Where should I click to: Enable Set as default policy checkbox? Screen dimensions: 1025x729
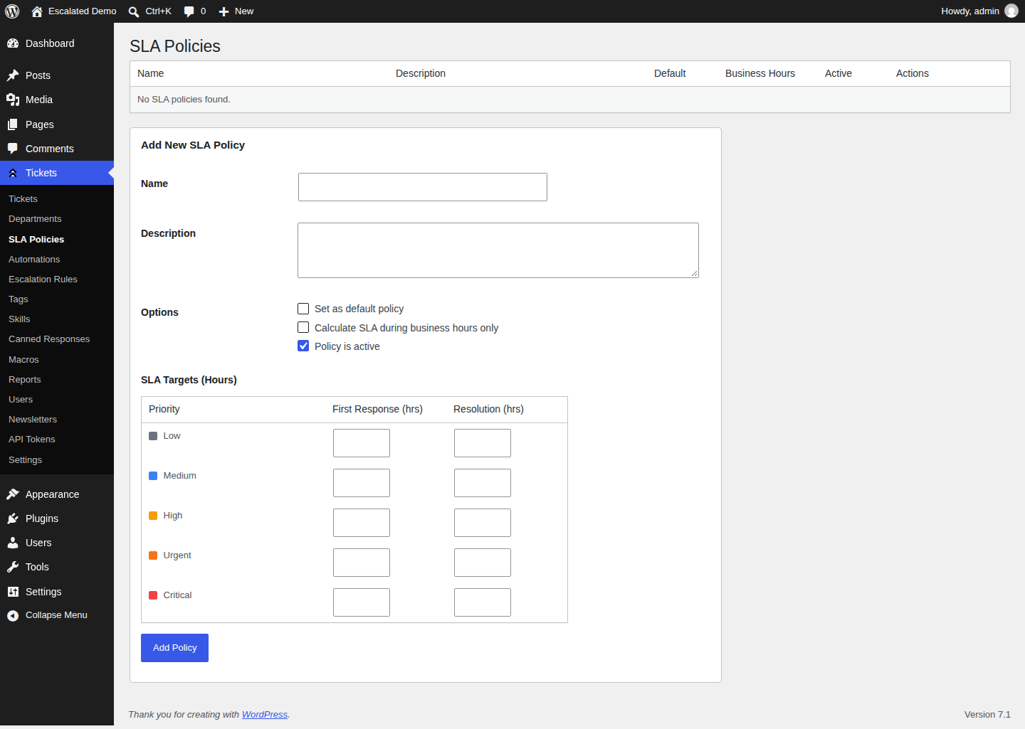303,309
